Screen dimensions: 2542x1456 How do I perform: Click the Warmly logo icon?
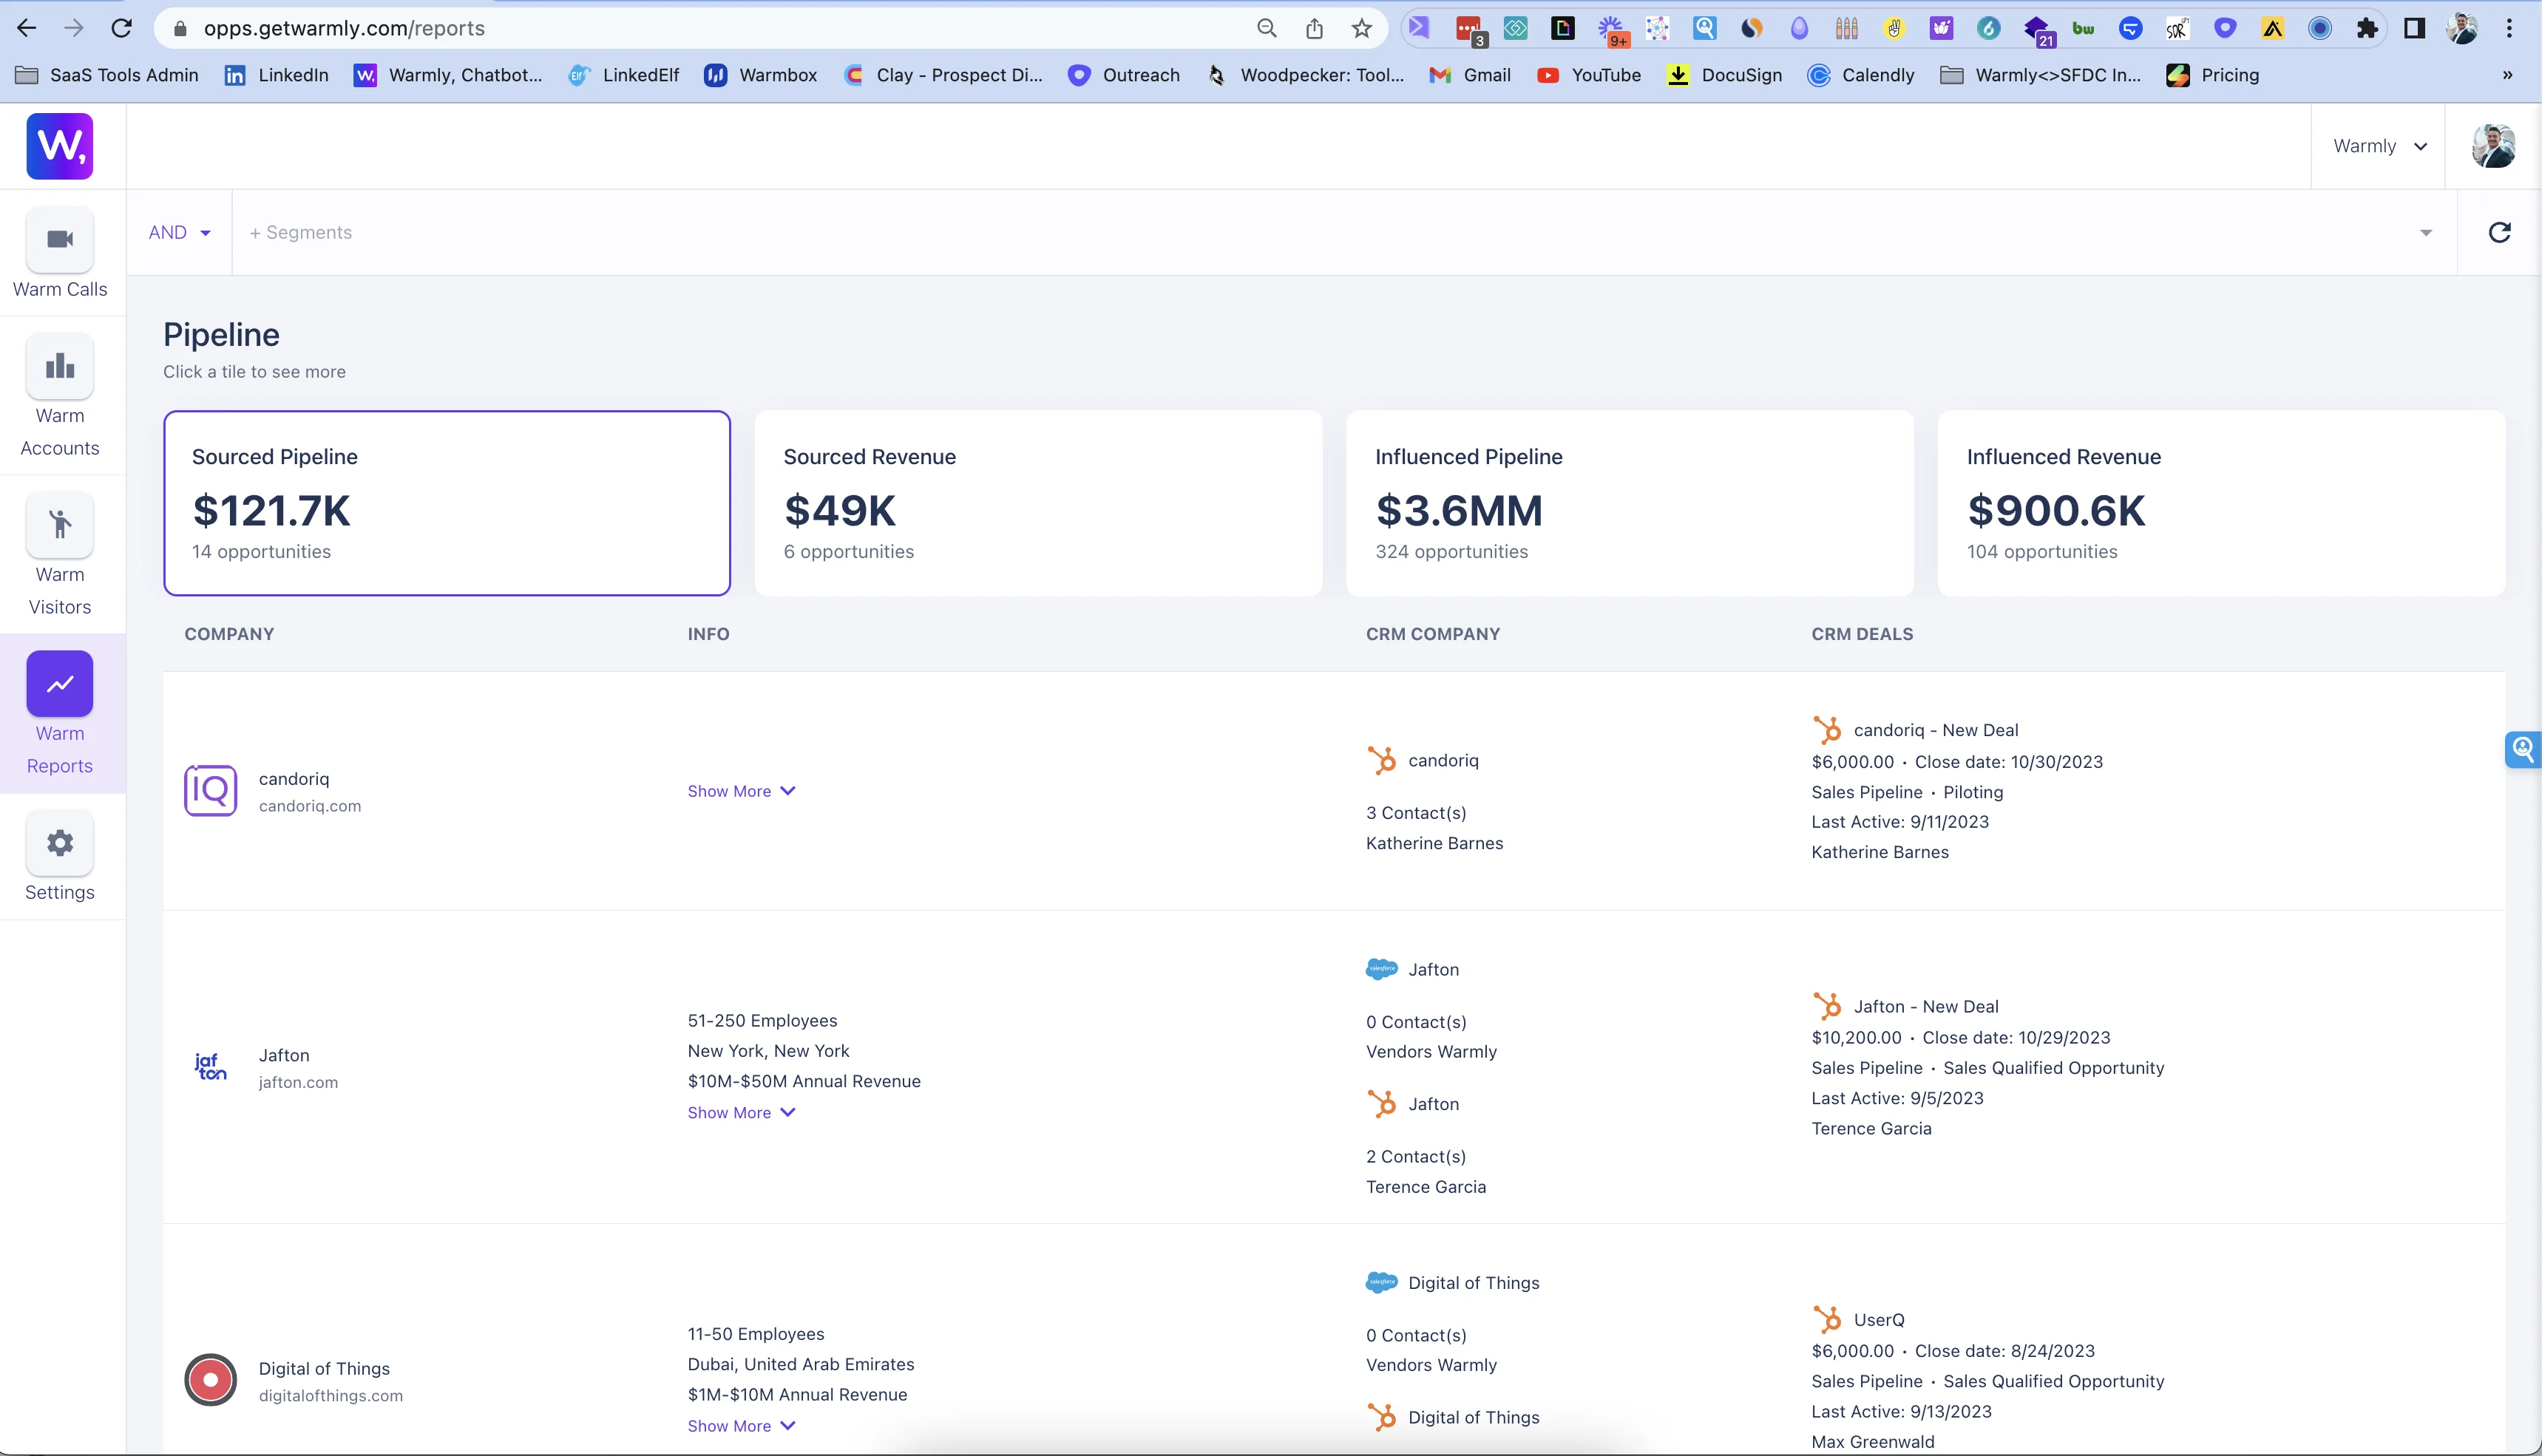click(60, 146)
